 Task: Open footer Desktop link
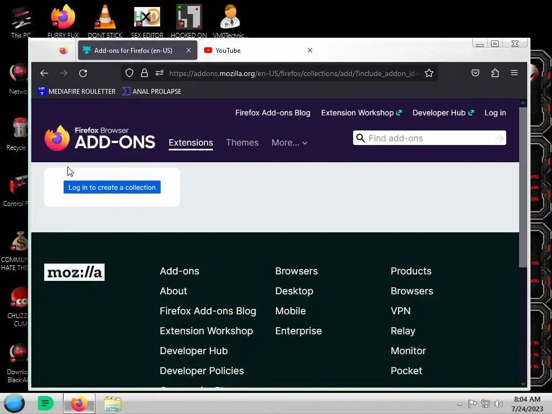click(x=294, y=291)
